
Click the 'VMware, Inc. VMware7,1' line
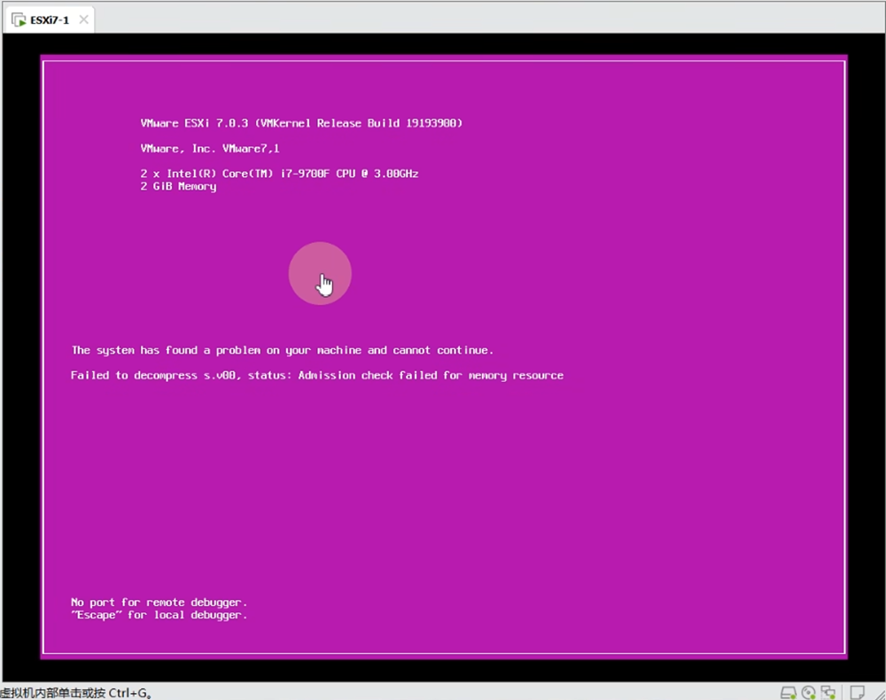[210, 149]
